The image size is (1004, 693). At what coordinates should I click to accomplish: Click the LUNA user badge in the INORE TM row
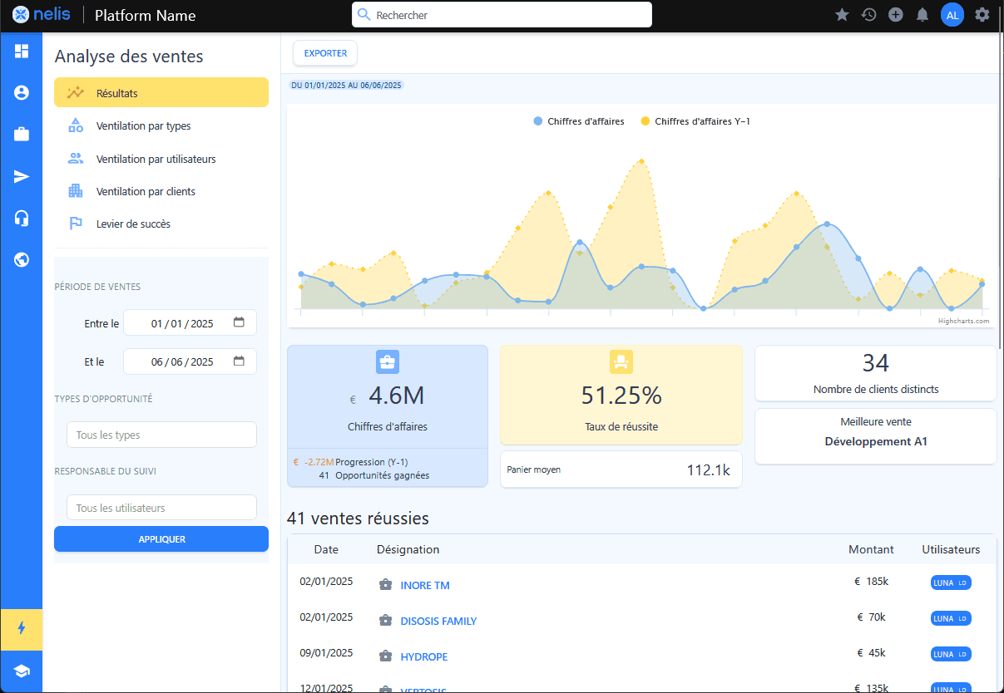coord(951,582)
